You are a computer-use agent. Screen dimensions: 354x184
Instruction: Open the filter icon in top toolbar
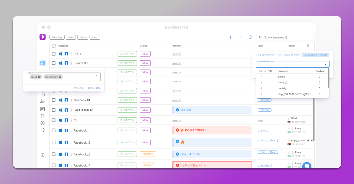point(240,37)
